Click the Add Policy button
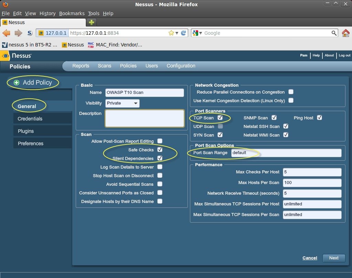Screen dimensions: 352x278 pos(33,83)
